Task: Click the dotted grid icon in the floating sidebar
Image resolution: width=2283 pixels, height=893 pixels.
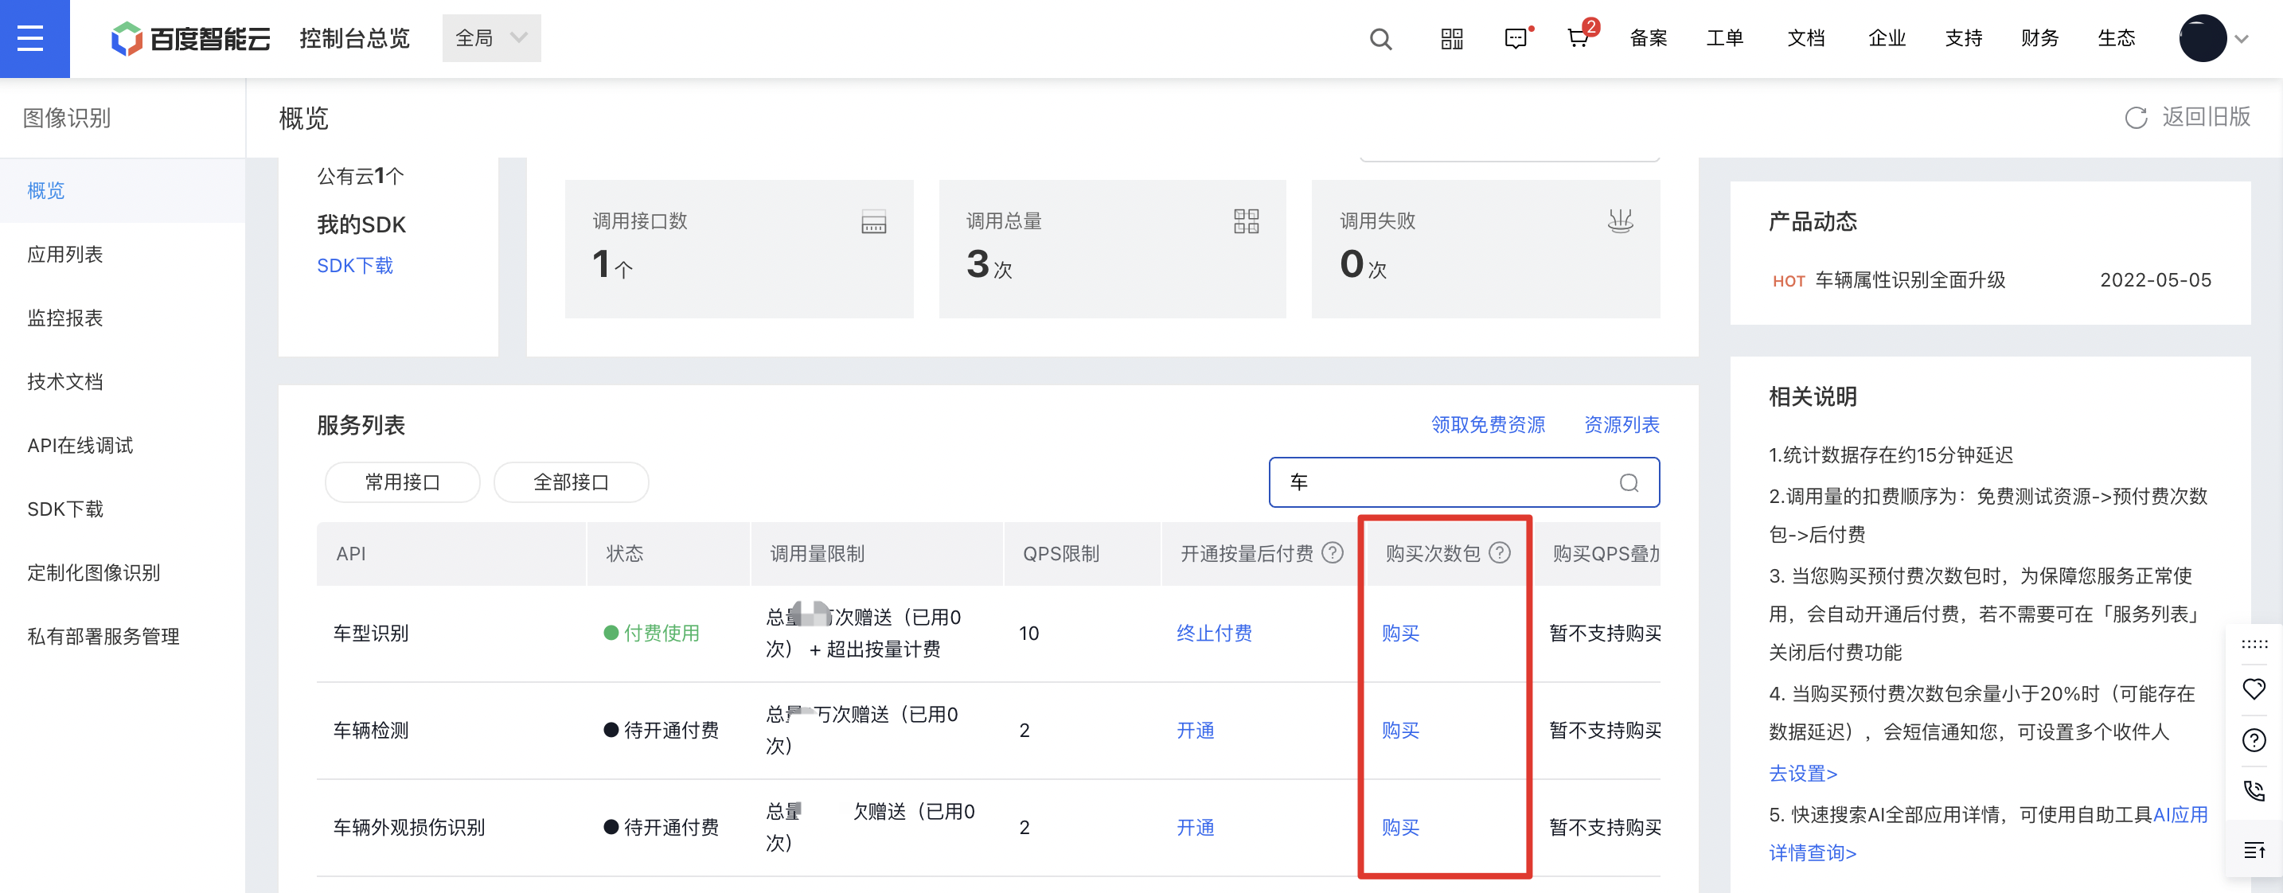Action: [2254, 644]
